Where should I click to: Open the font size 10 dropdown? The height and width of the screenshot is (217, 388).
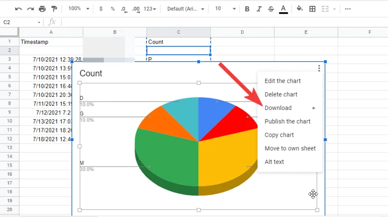point(225,9)
